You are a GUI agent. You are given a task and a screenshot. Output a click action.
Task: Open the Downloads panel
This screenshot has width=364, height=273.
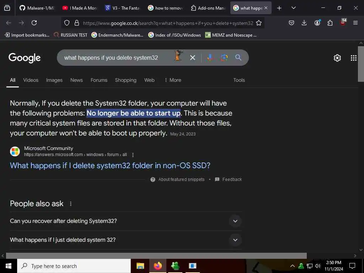(304, 23)
